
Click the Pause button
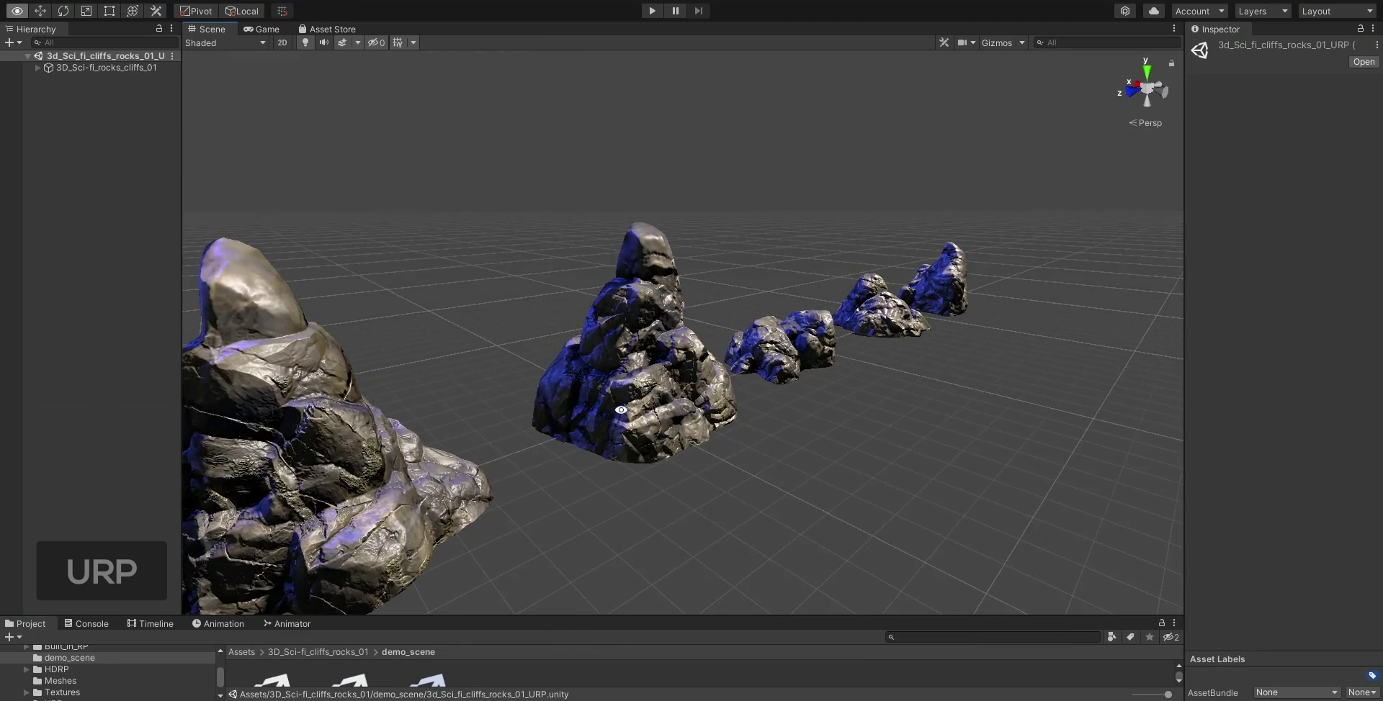(x=676, y=11)
